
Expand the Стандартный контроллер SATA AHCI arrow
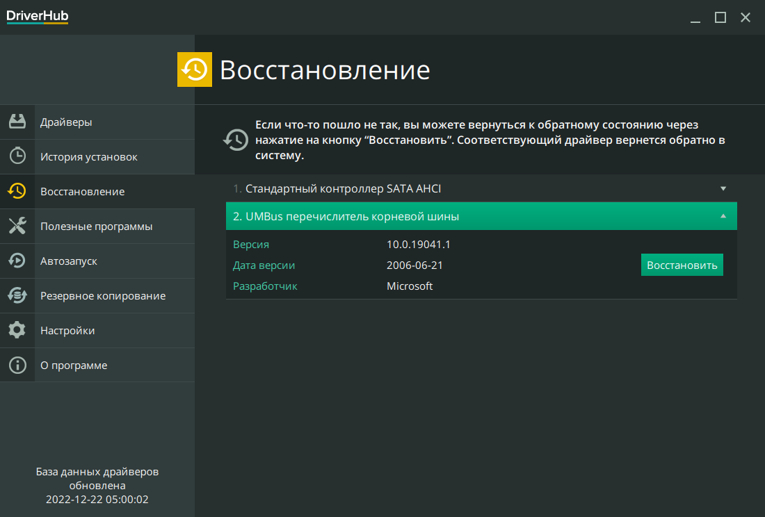coord(723,188)
